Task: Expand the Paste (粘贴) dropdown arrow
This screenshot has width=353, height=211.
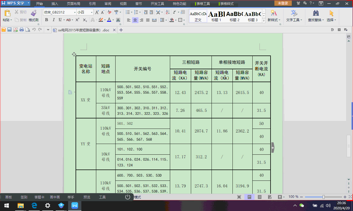Action: (11, 20)
